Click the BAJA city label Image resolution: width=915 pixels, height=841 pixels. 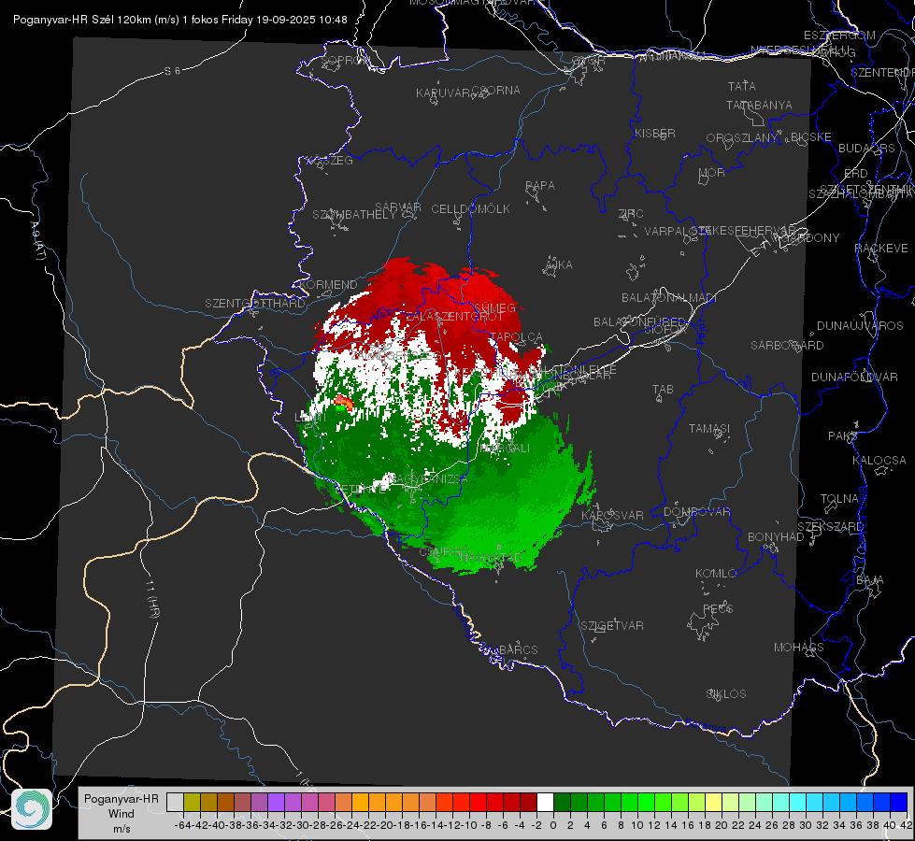[870, 580]
